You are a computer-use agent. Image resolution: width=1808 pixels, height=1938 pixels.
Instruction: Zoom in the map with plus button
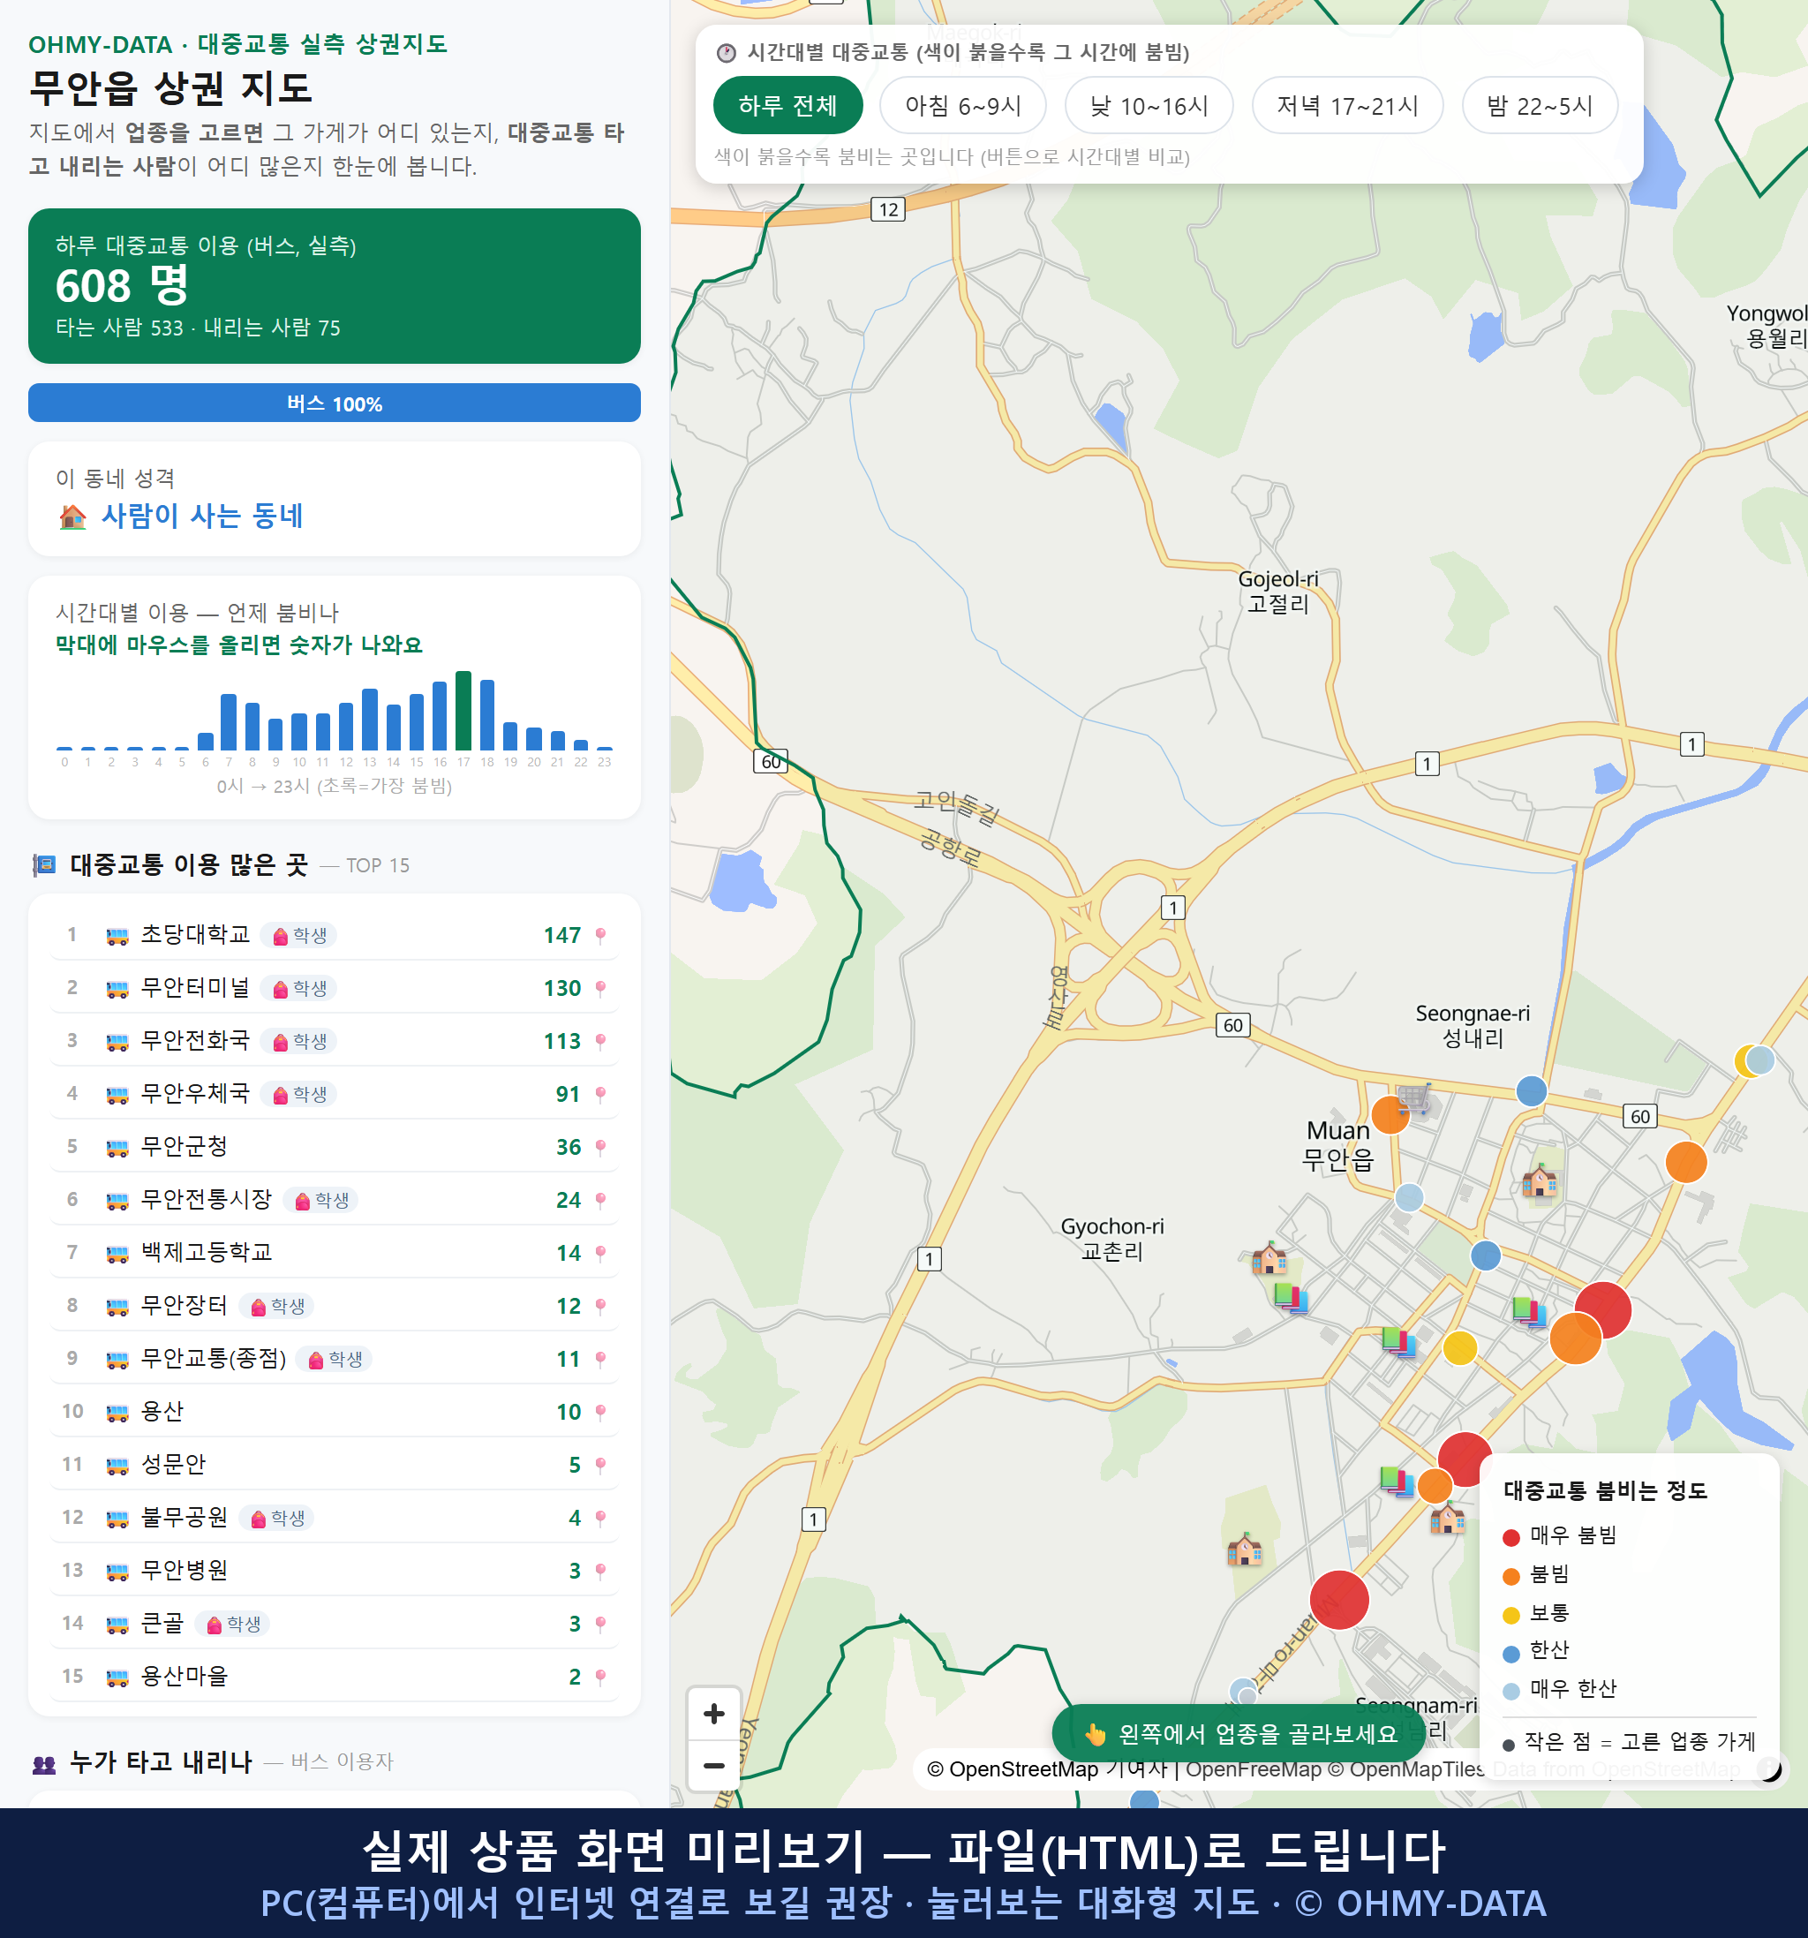pos(713,1713)
